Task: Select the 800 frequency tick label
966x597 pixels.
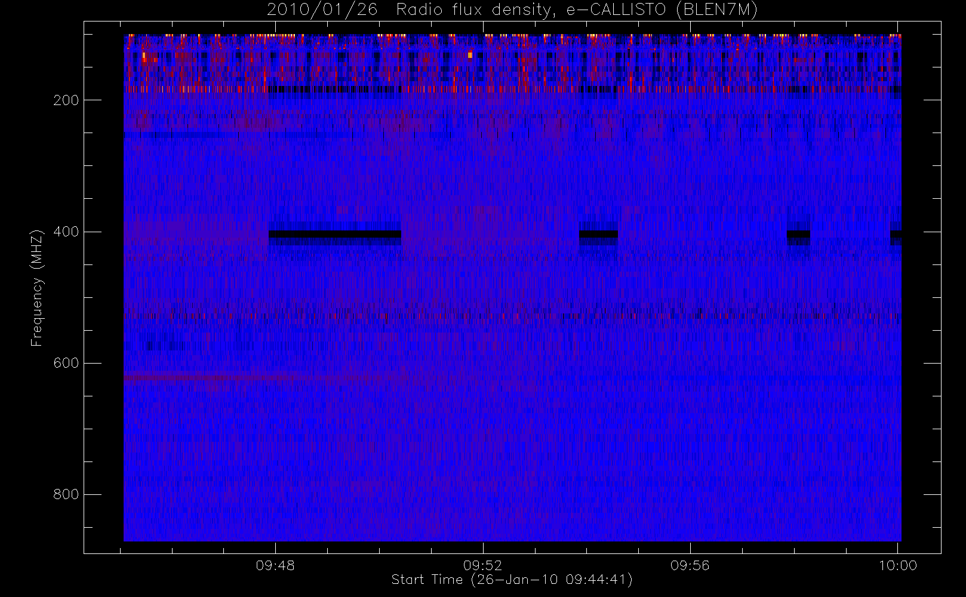Action: click(x=66, y=494)
